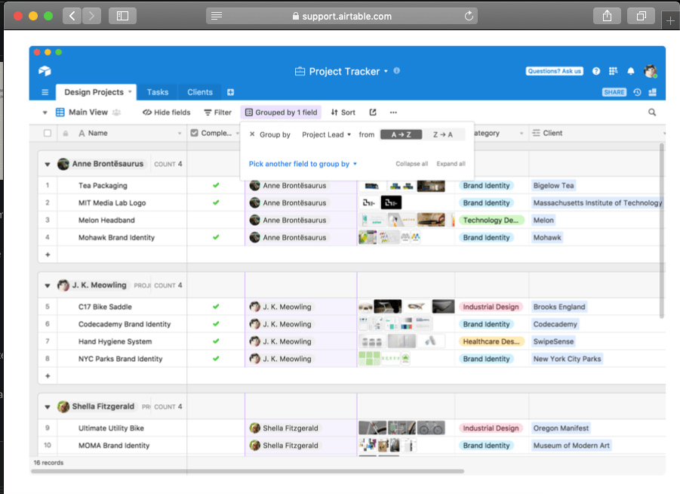Open the three-dot more options menu

[393, 113]
